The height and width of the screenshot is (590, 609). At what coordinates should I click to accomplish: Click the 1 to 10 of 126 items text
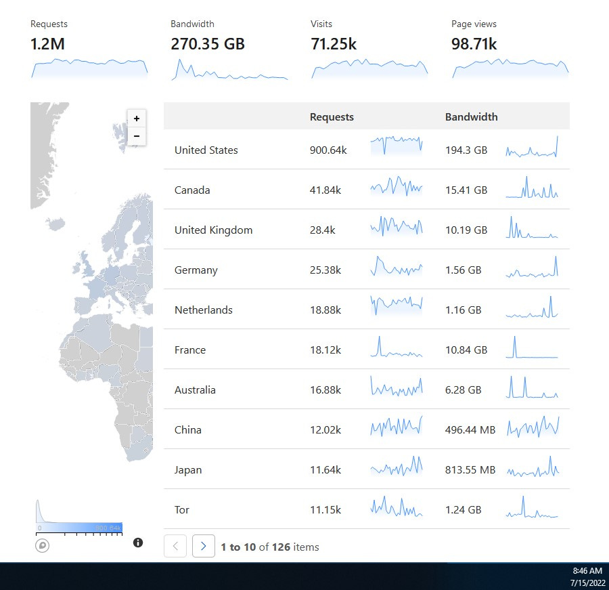[270, 547]
